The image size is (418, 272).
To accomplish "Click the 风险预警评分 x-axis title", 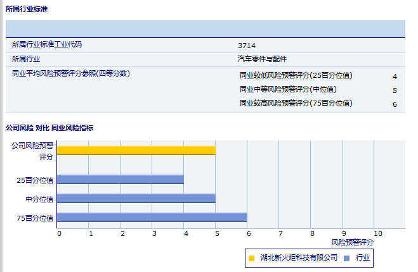I will click(353, 242).
